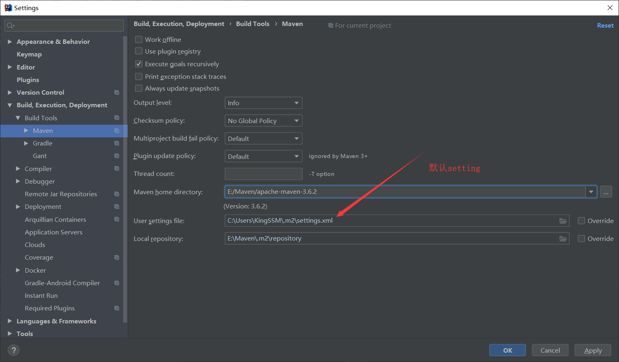The width and height of the screenshot is (619, 362).
Task: Select Keymap in settings tree
Action: click(x=29, y=54)
